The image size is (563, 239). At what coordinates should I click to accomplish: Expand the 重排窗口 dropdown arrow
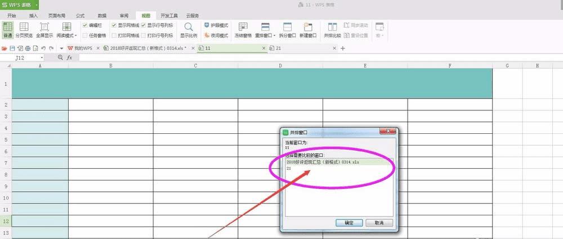[x=275, y=36]
